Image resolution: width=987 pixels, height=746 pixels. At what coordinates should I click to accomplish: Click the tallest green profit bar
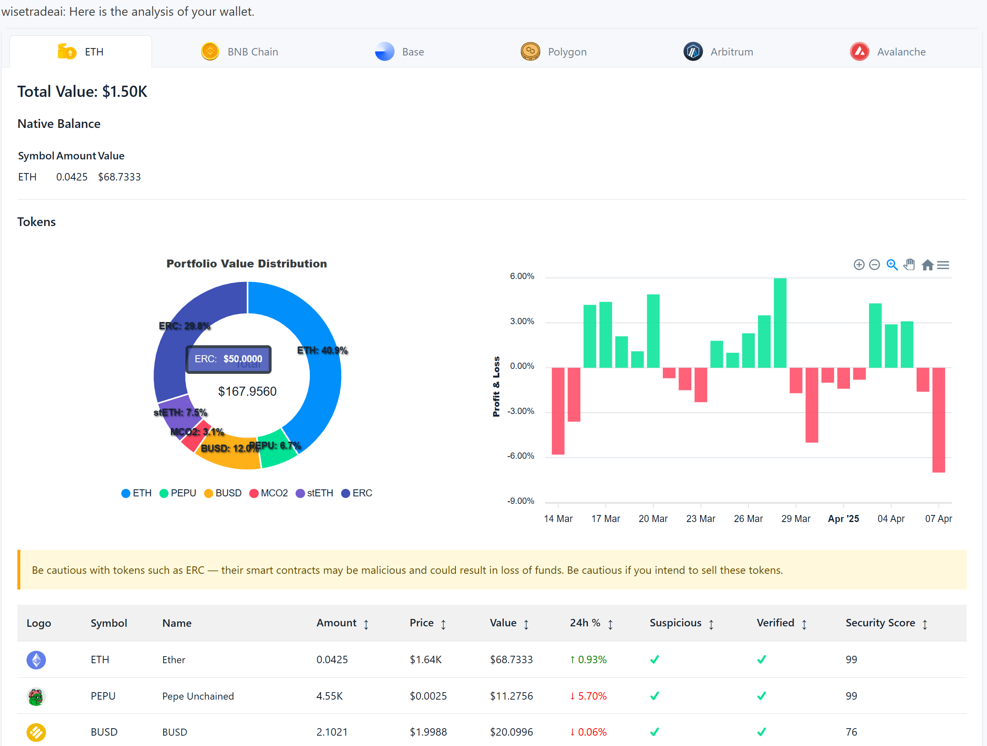click(780, 322)
